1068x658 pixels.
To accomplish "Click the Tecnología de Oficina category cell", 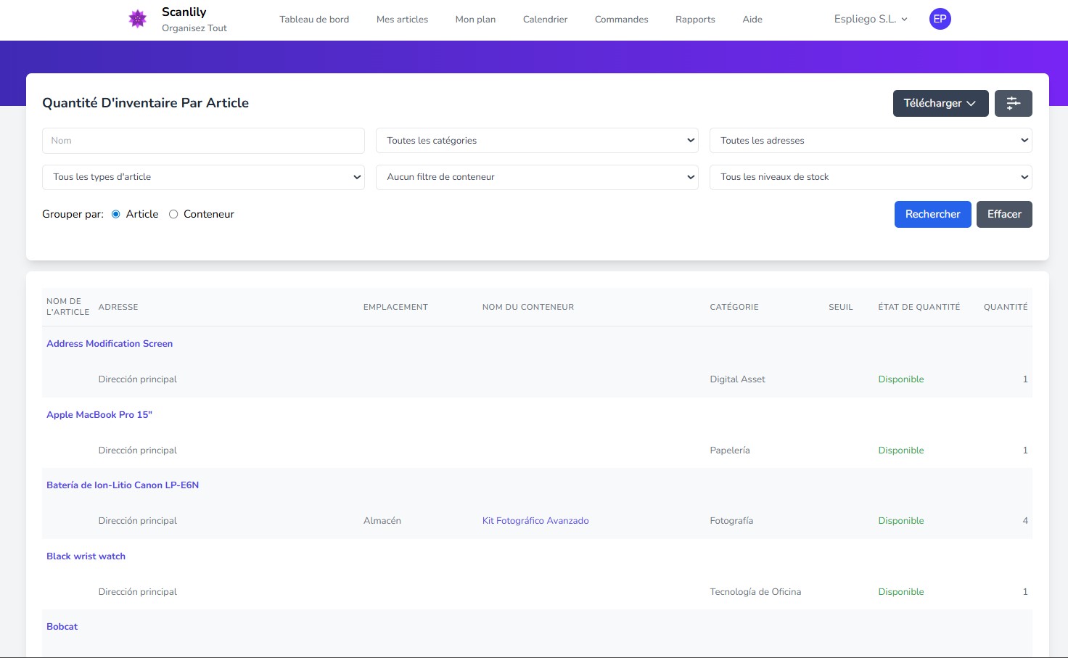I will pos(755,592).
